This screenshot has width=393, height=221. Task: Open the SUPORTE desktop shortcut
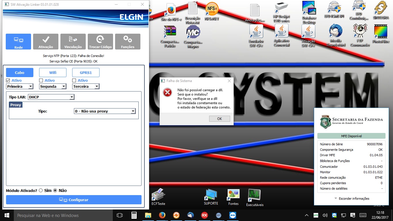[211, 197]
